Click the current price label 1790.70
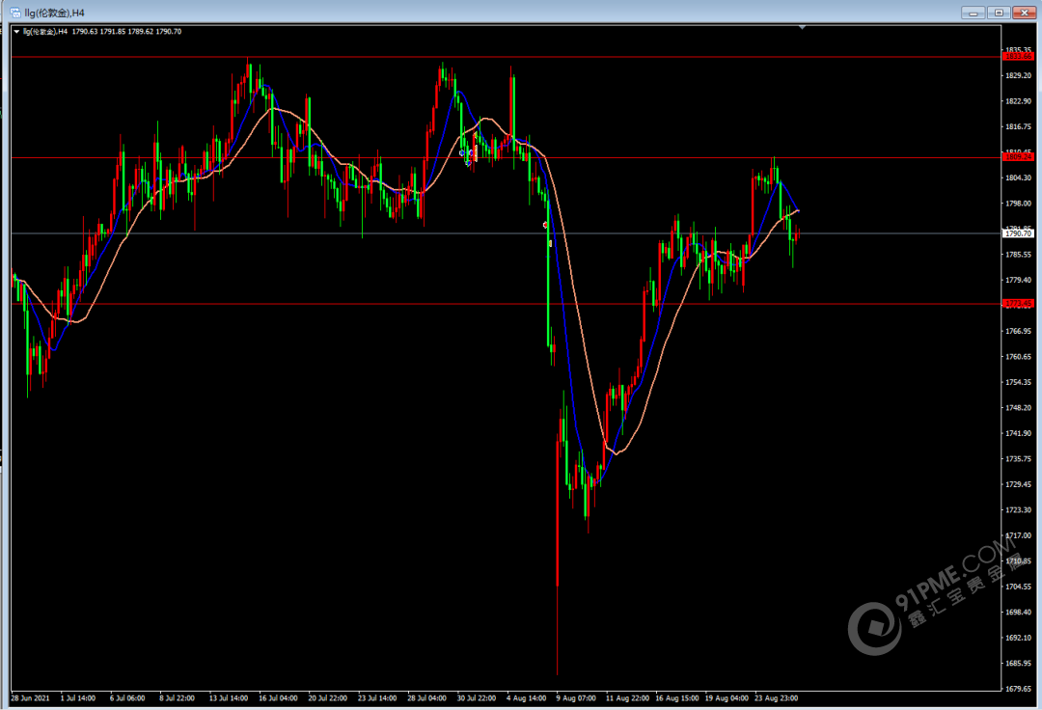Image resolution: width=1042 pixels, height=710 pixels. point(1018,233)
